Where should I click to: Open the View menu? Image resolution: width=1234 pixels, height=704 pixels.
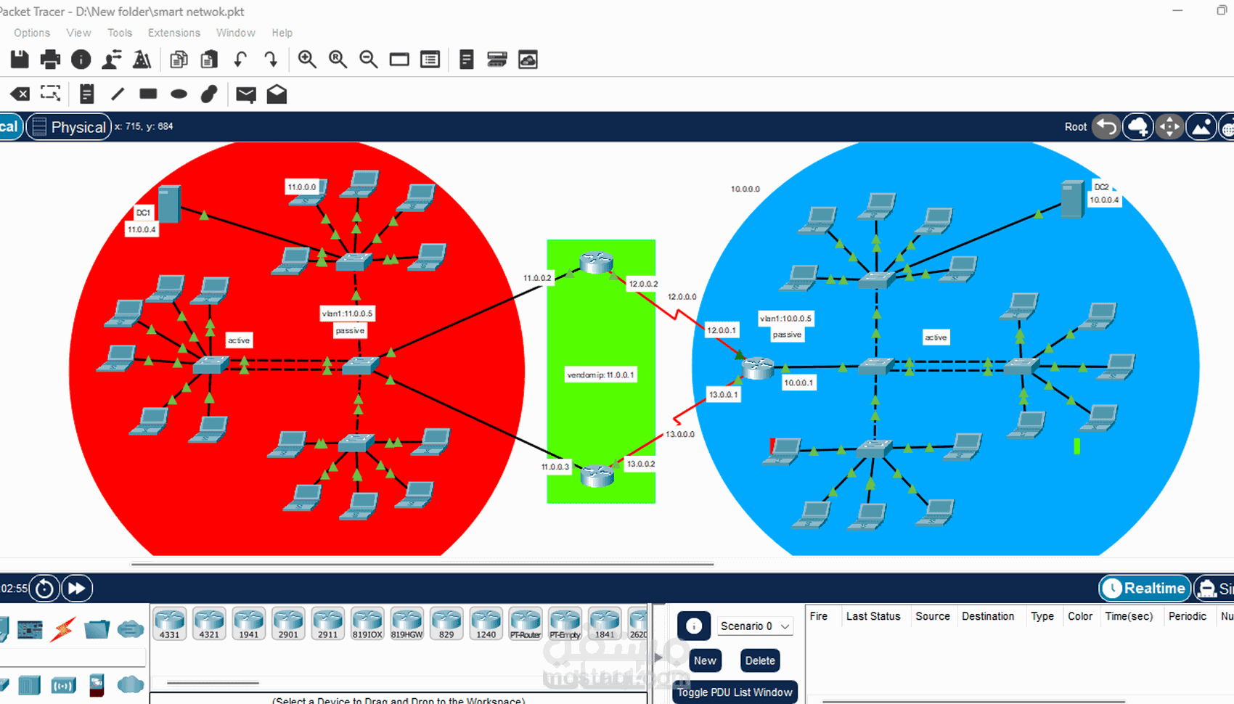click(78, 33)
